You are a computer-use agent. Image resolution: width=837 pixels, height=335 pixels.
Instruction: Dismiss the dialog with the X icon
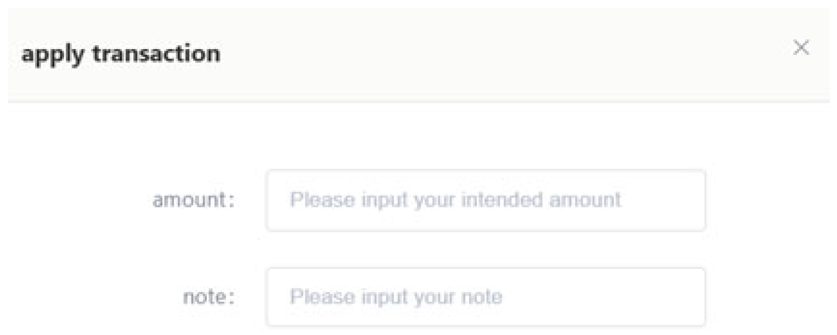click(801, 48)
